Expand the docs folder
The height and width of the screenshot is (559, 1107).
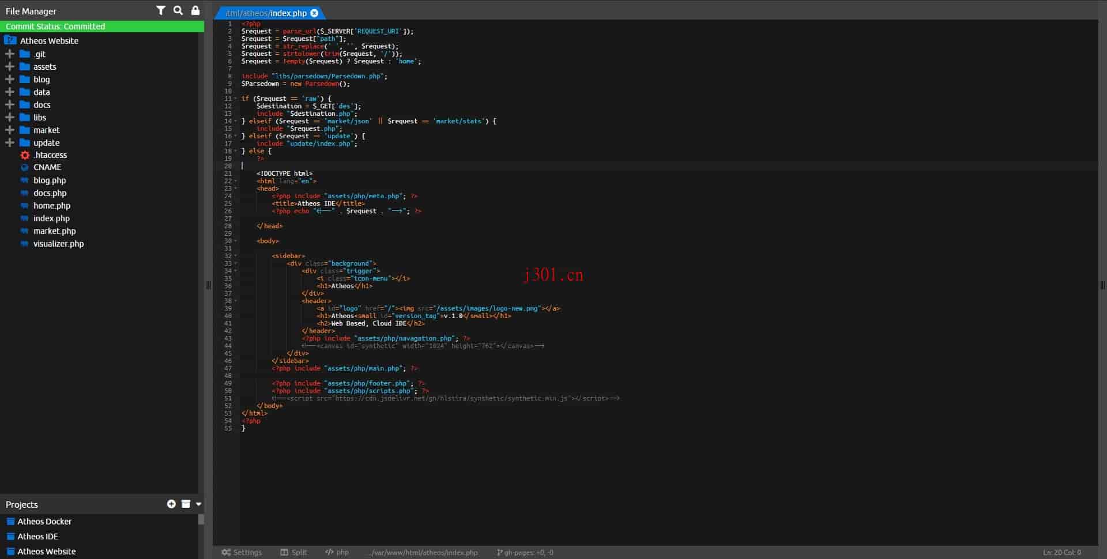(x=10, y=105)
